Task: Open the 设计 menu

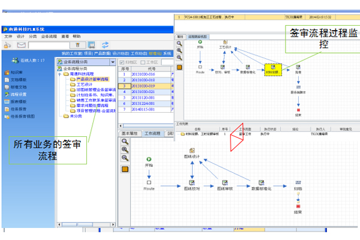Action: [x=20, y=36]
